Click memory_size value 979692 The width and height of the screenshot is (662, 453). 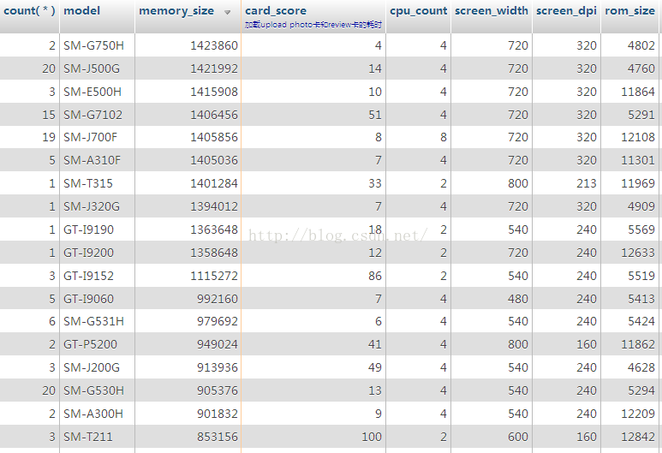click(218, 322)
